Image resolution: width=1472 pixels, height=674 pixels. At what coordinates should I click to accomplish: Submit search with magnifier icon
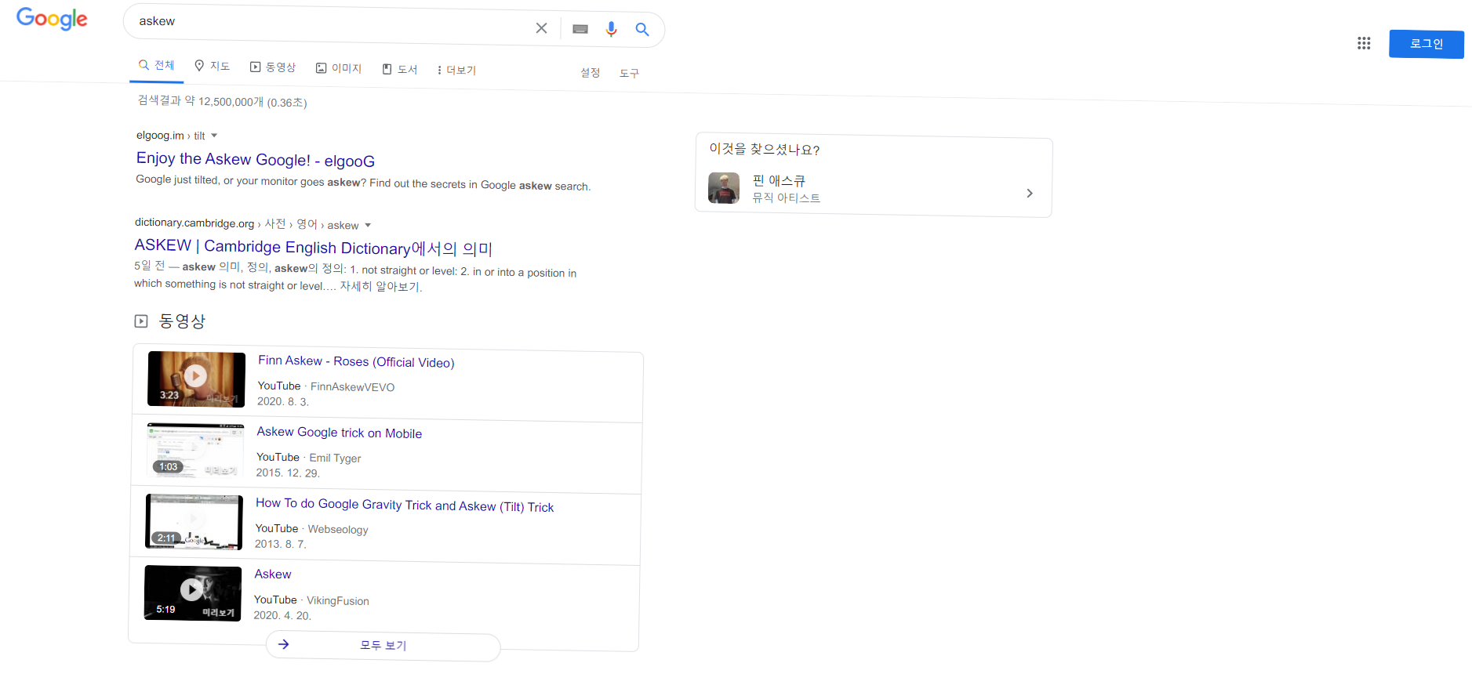click(642, 30)
